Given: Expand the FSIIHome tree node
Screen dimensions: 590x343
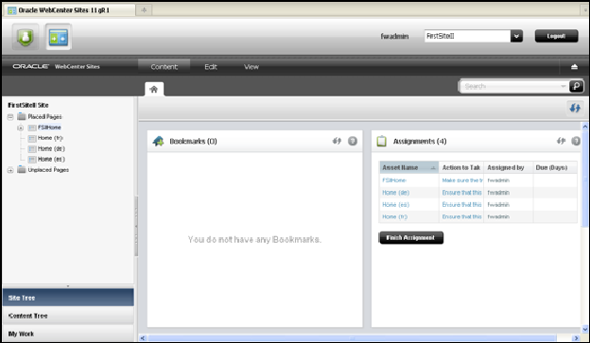Looking at the screenshot, I should [20, 128].
